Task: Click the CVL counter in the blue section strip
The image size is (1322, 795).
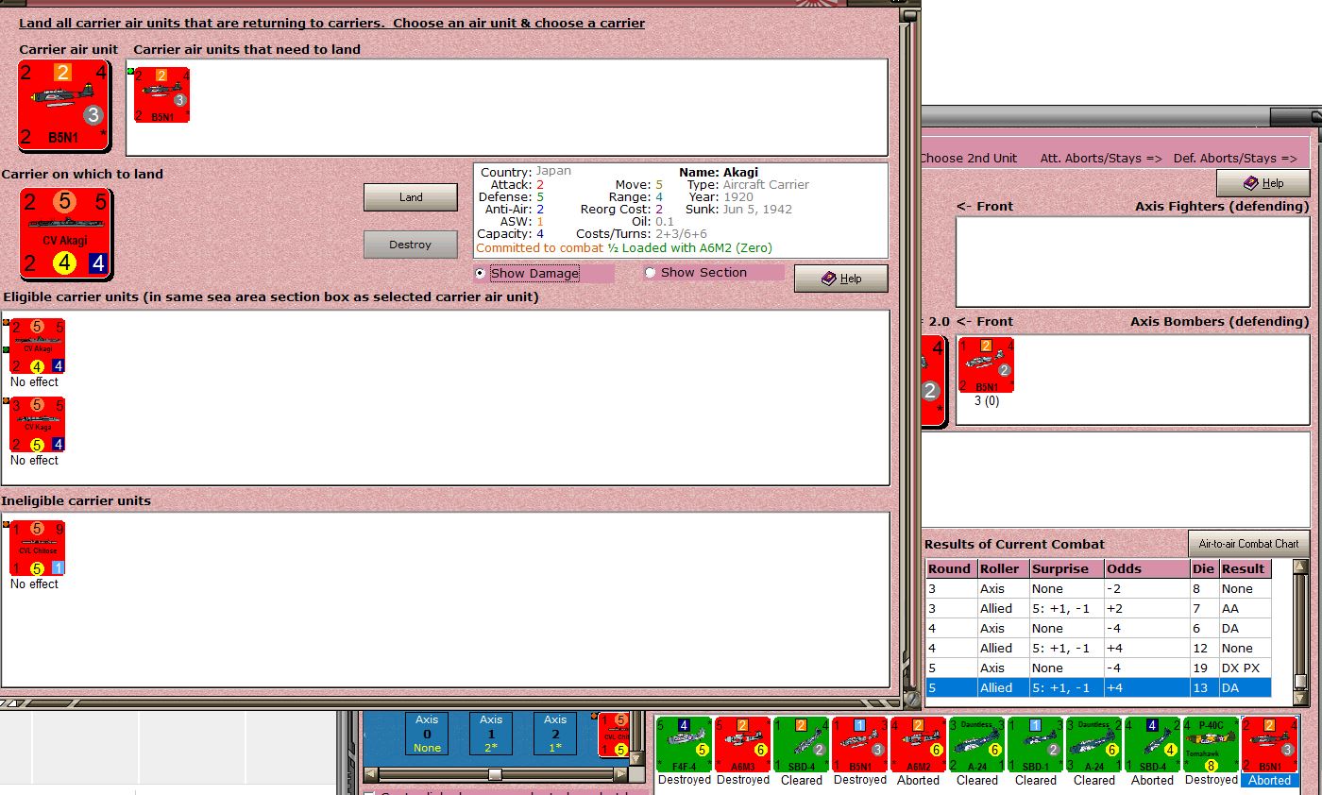Action: click(616, 735)
